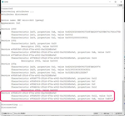Click the 'Service 180a' line
Viewport: 125px width, 116px height.
point(9,64)
